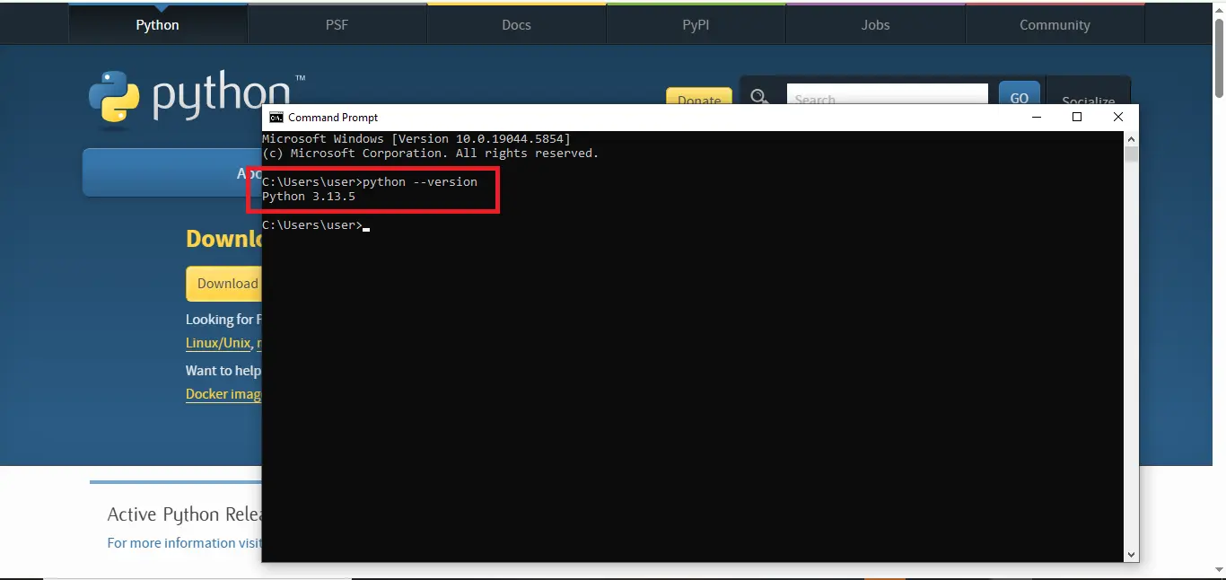Open the Jobs tab in top navigation
1226x580 pixels.
875,25
